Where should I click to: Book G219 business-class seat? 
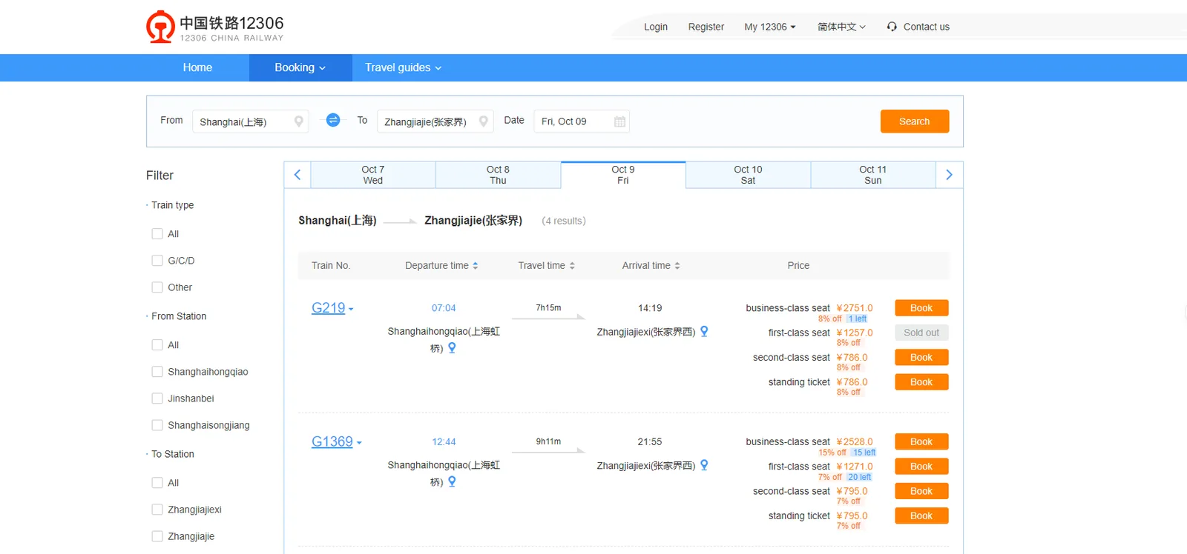(921, 308)
